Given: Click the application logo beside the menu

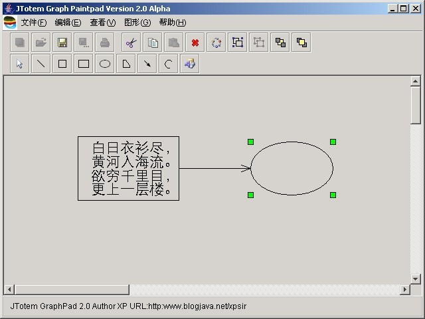Looking at the screenshot, I should click(10, 22).
